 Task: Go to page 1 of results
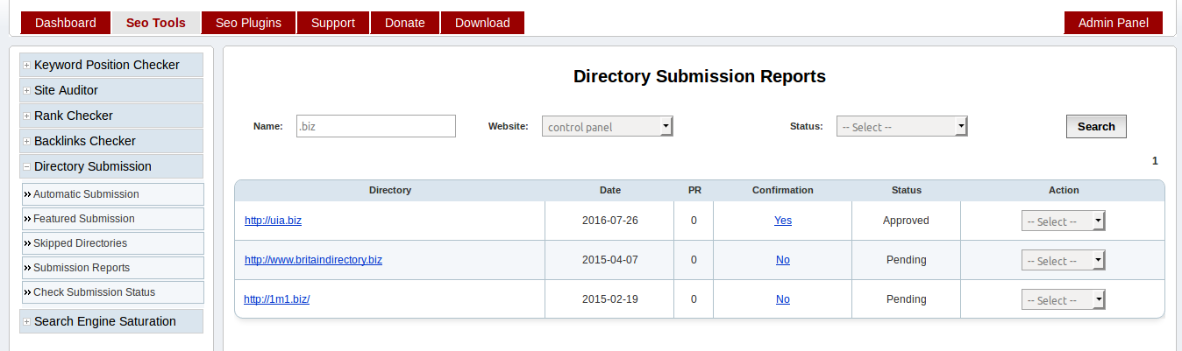(1155, 161)
